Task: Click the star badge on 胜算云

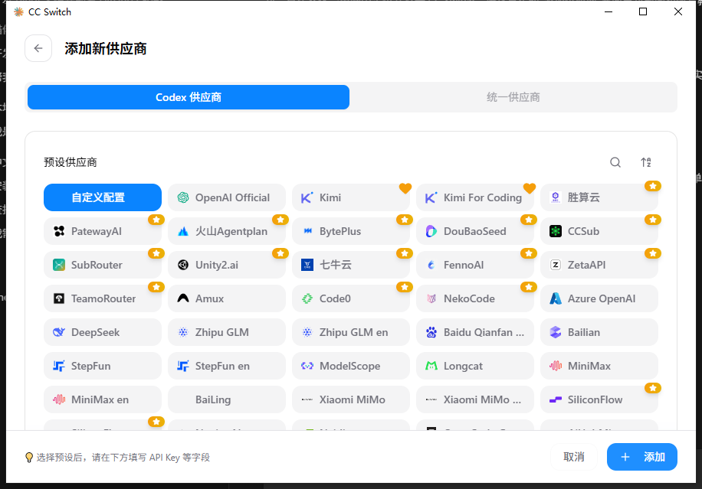Action: pos(653,186)
